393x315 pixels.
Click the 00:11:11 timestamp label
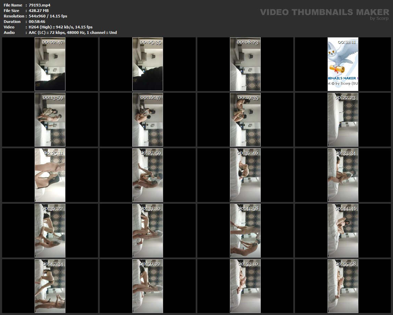click(x=347, y=42)
